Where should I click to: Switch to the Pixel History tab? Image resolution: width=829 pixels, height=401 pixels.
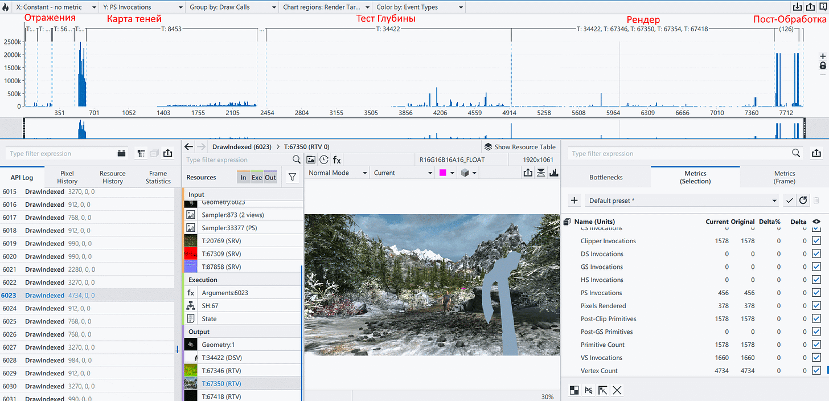[67, 177]
